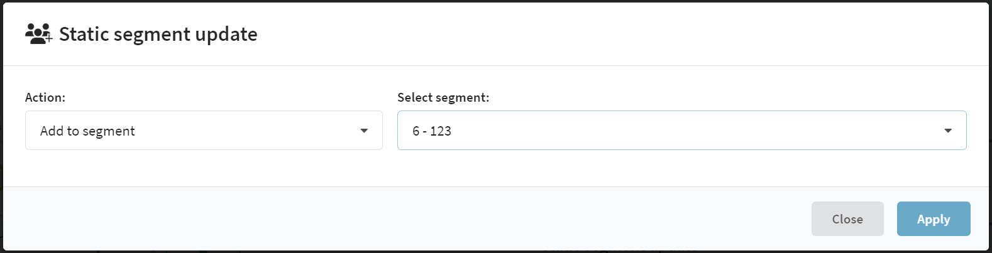Click the 'Action:' field label
Screen dimensions: 992x253
coord(45,97)
